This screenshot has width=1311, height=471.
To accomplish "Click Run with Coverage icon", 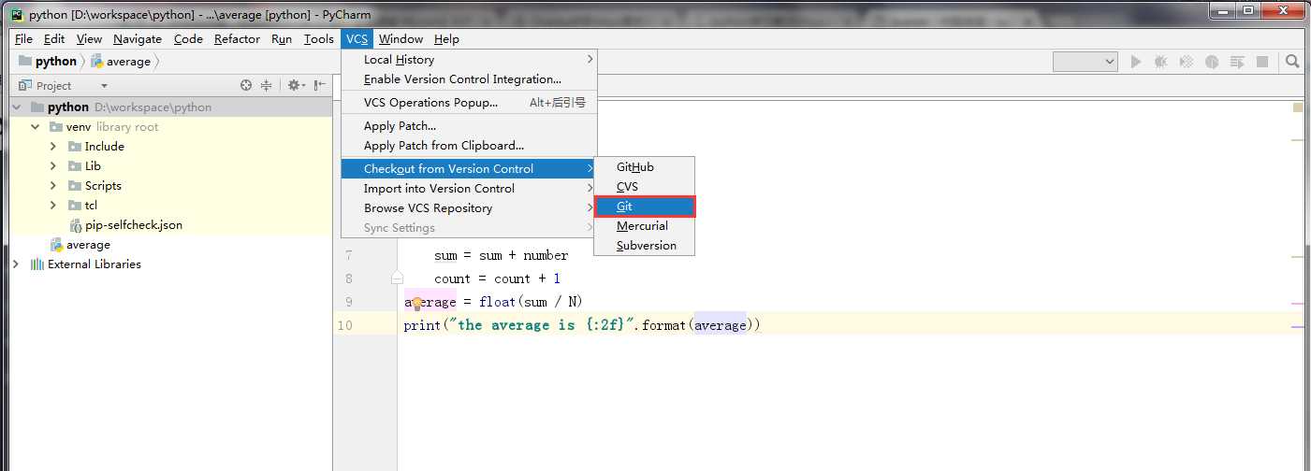I will coord(1187,62).
